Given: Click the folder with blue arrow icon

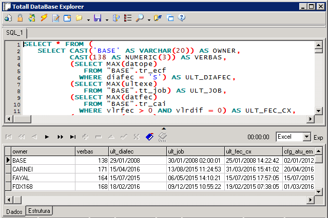Looking at the screenshot, I should point(158,18).
